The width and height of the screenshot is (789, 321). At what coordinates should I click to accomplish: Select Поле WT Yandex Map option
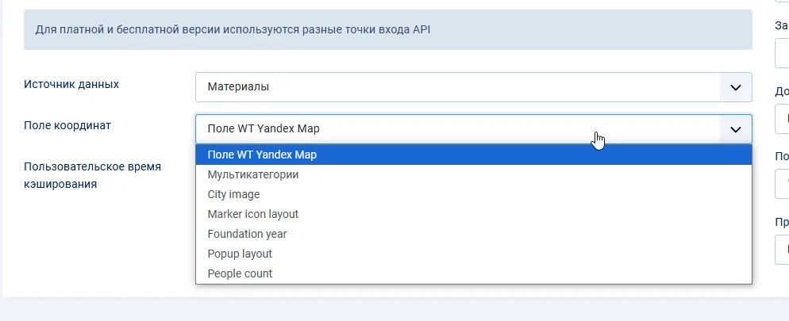point(474,155)
